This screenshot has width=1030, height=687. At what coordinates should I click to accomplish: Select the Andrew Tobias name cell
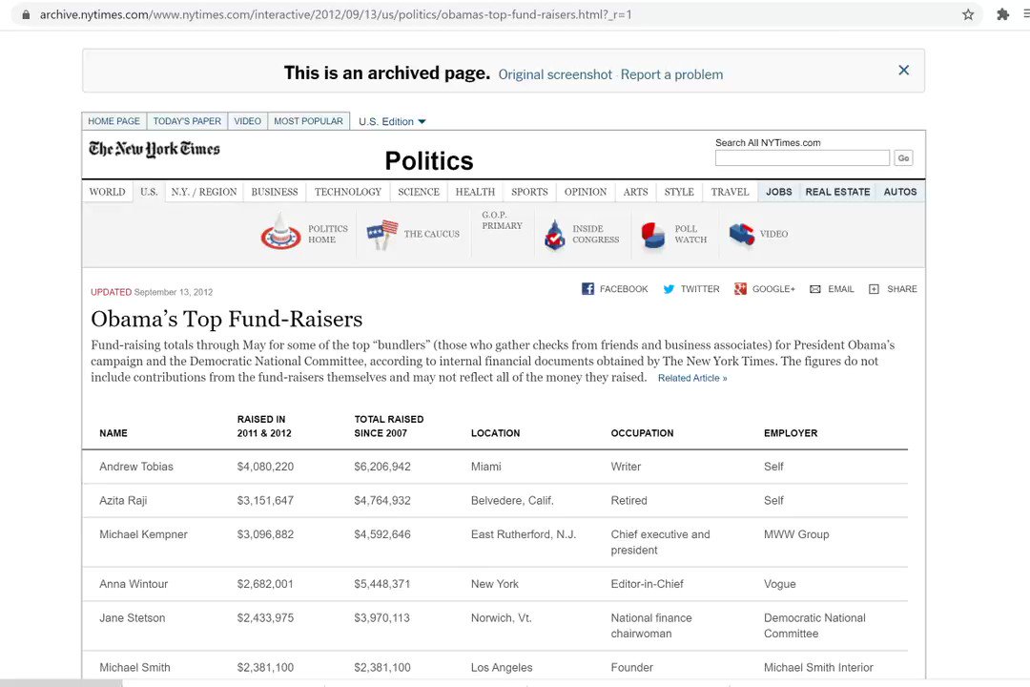(136, 467)
